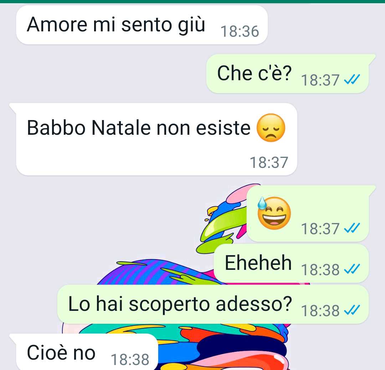Viewport: 385px width, 370px height.
Task: Tap the blue read ticks on "Che c'è?"
Action: pos(352,79)
